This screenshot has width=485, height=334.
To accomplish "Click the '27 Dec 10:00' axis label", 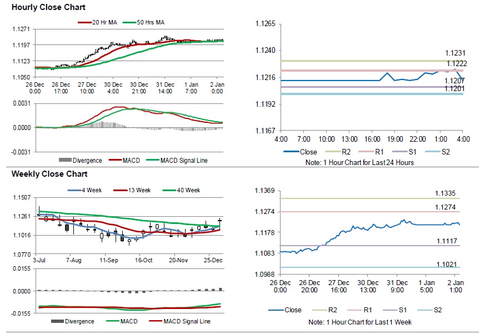I will 87,88.
